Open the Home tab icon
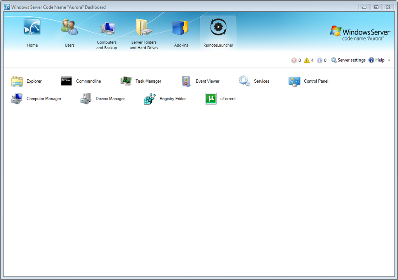The height and width of the screenshot is (280, 398). [x=32, y=27]
